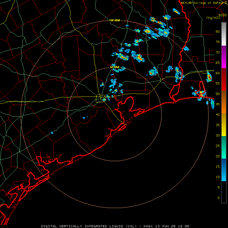
Task: Click the 70 value on the color scale
Action: pyautogui.click(x=218, y=52)
